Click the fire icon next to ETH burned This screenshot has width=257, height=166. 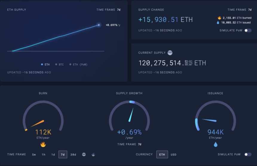pyautogui.click(x=219, y=18)
